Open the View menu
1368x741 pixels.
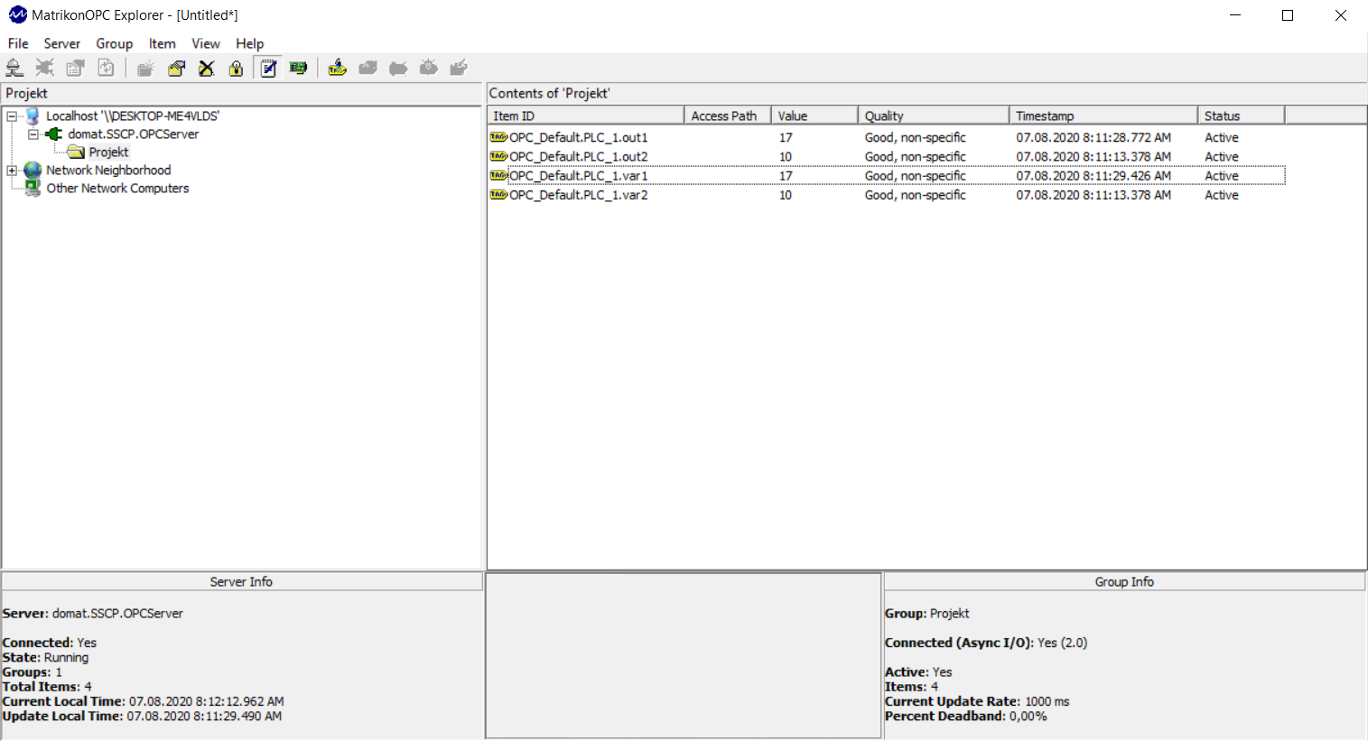[206, 43]
